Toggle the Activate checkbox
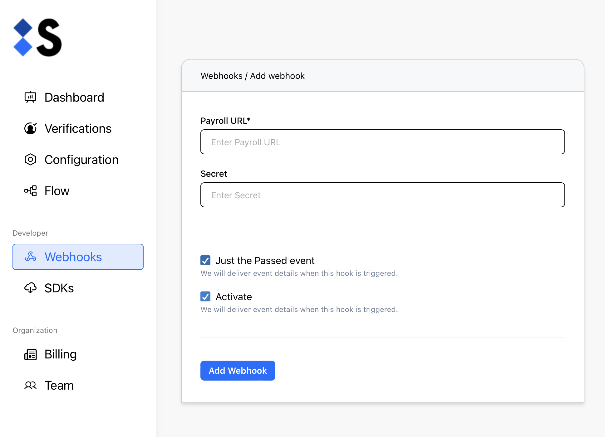605x437 pixels. 205,296
